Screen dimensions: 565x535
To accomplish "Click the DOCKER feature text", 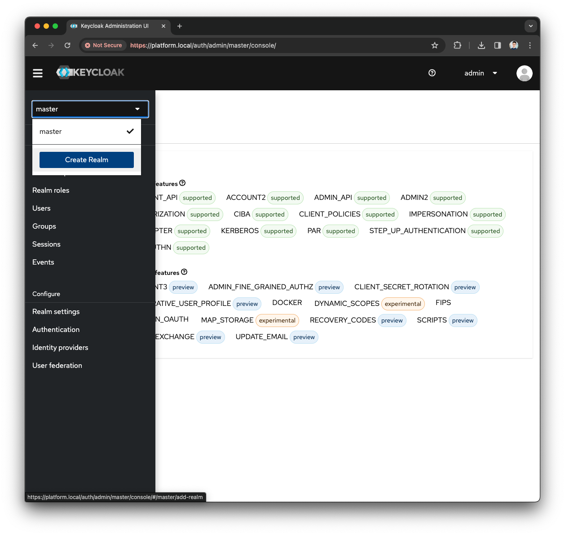I will (287, 303).
